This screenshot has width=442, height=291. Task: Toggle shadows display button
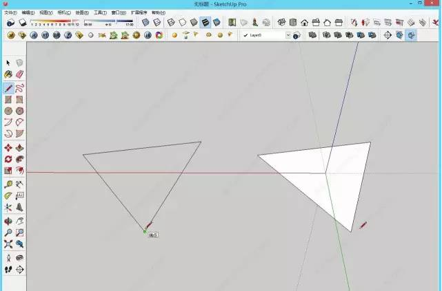pyautogui.click(x=22, y=23)
